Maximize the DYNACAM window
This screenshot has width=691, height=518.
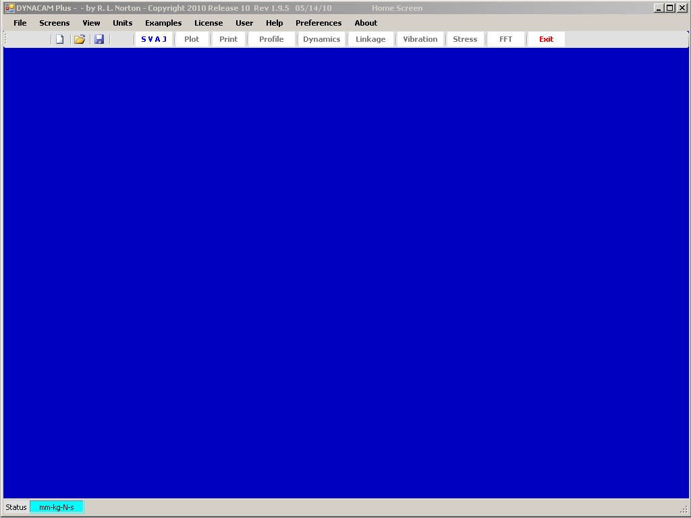point(670,8)
